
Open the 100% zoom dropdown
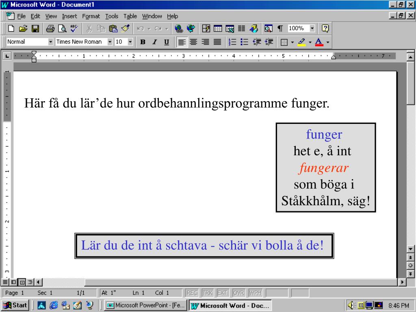click(x=312, y=28)
